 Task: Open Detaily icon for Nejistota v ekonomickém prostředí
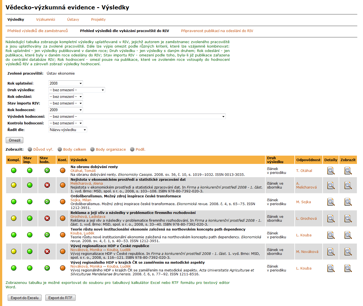pos(331,185)
